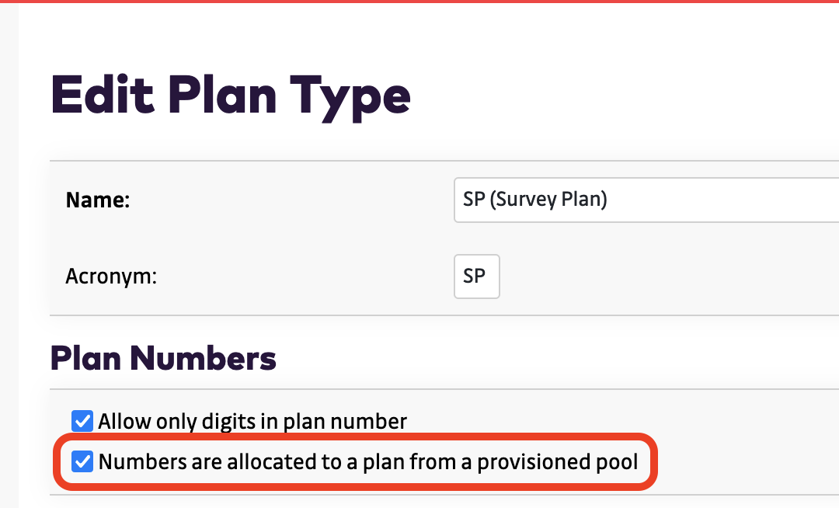839x508 pixels.
Task: Select the "Name:" field label
Action: 98,200
